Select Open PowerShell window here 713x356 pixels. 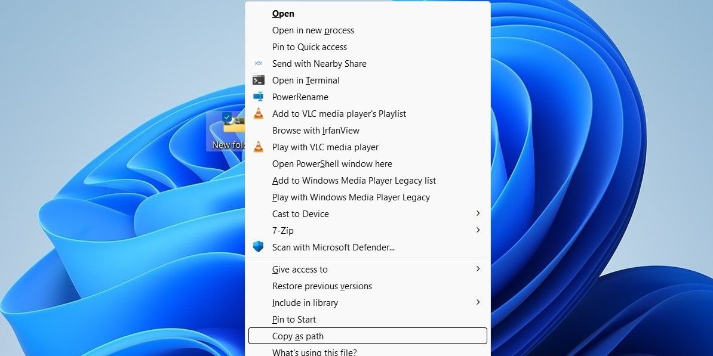[368, 163]
